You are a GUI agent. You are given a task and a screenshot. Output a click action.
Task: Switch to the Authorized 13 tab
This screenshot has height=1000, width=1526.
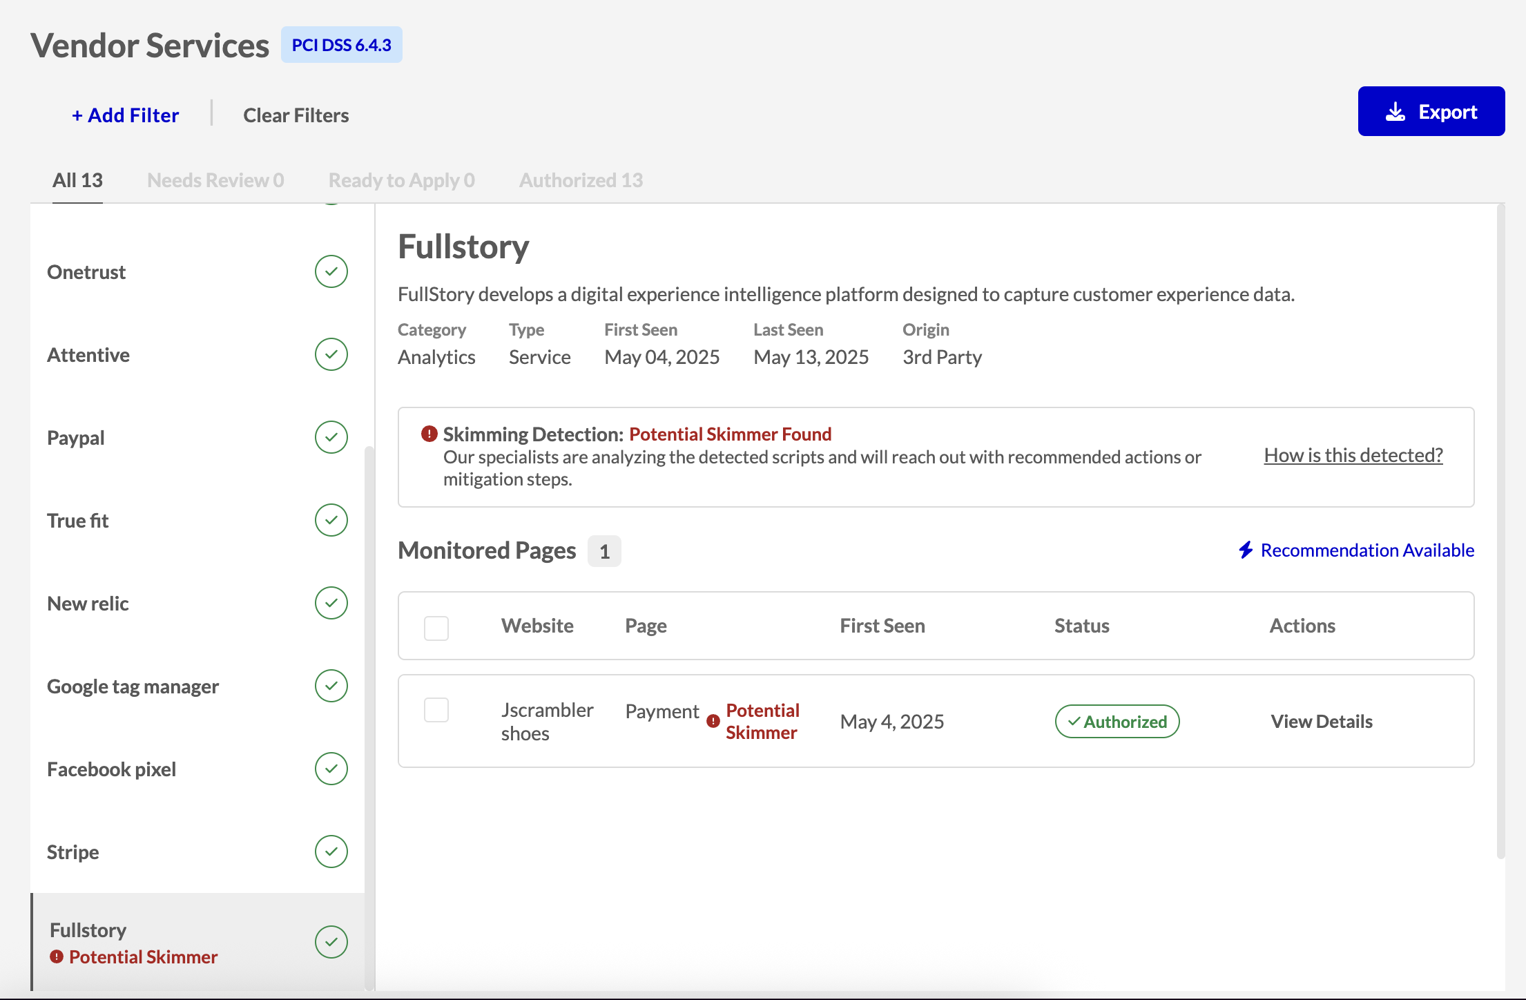coord(581,180)
